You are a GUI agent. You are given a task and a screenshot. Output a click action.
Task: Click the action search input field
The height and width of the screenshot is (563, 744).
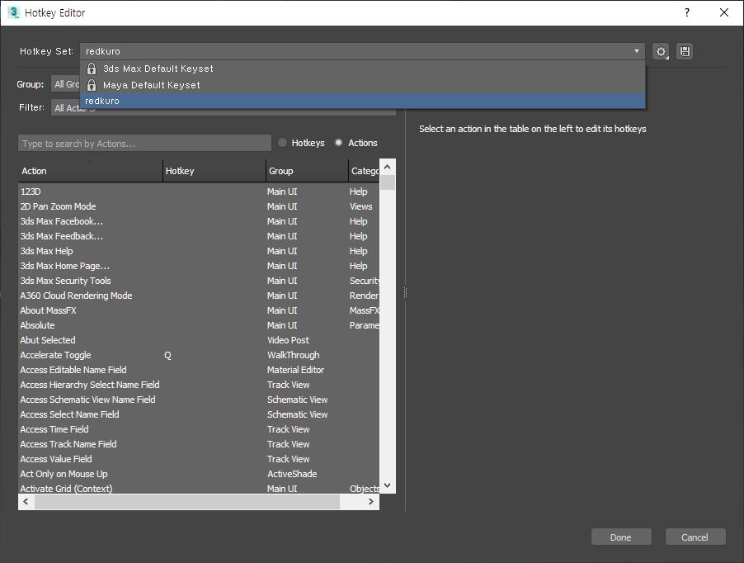click(144, 144)
